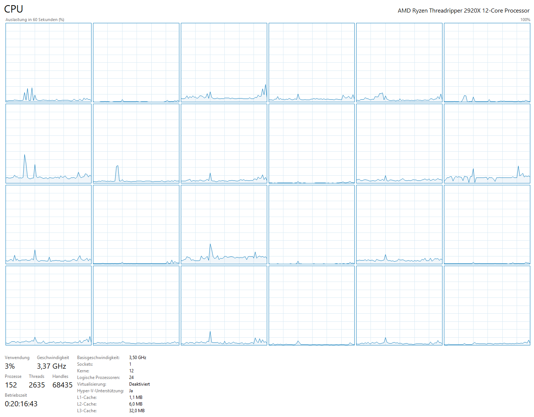This screenshot has height=417, width=534.
Task: Select the Threads value 2635
Action: tap(37, 385)
